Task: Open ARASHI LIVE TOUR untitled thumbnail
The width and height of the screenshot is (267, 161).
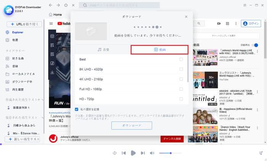Action: [x=205, y=98]
